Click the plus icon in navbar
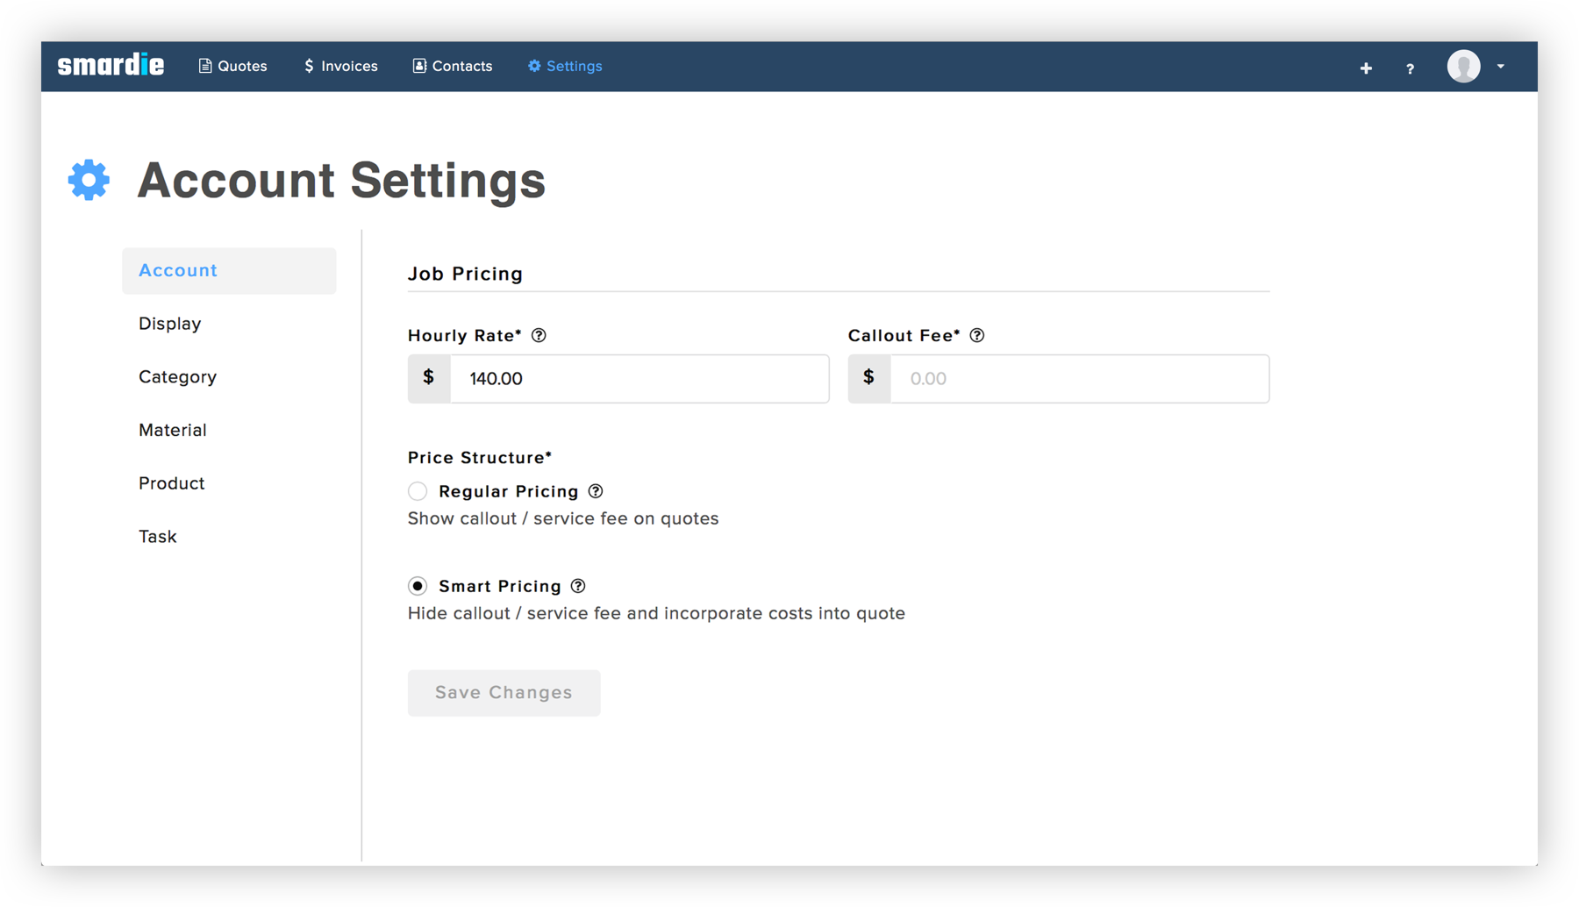Viewport: 1579px width, 907px height. click(x=1366, y=68)
